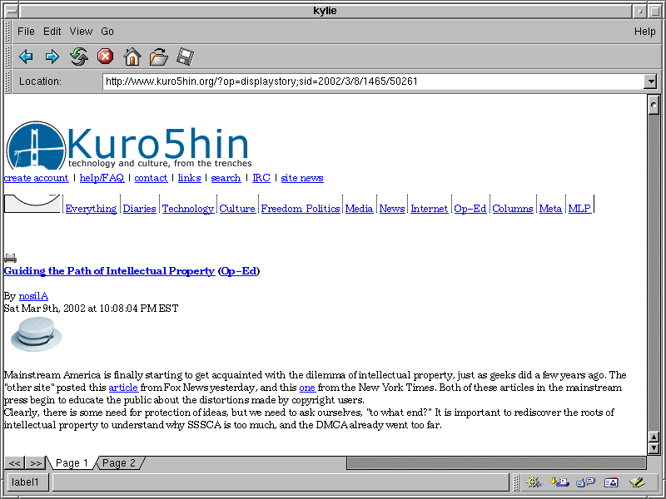Open the Technology section link
The image size is (666, 499).
tap(188, 209)
